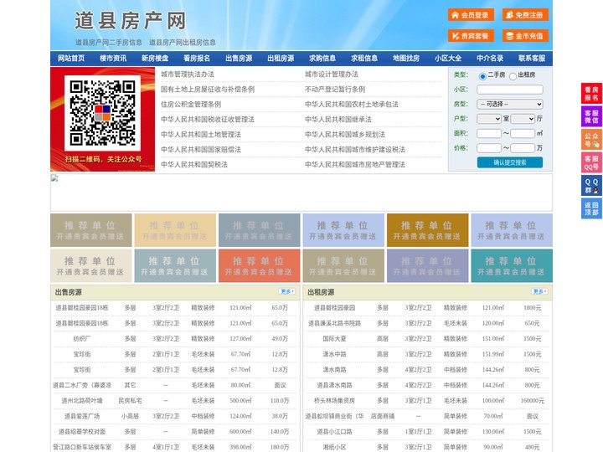Focus the minimum 面积 input field

coord(489,133)
